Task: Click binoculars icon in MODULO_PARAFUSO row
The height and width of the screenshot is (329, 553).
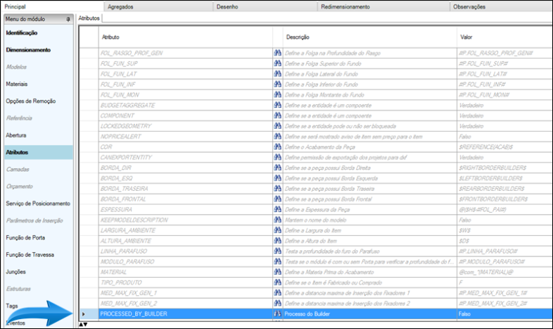Action: [x=278, y=261]
